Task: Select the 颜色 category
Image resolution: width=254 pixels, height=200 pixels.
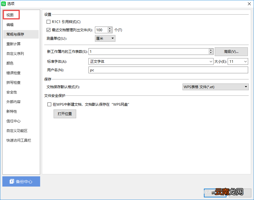Action: coord(10,63)
